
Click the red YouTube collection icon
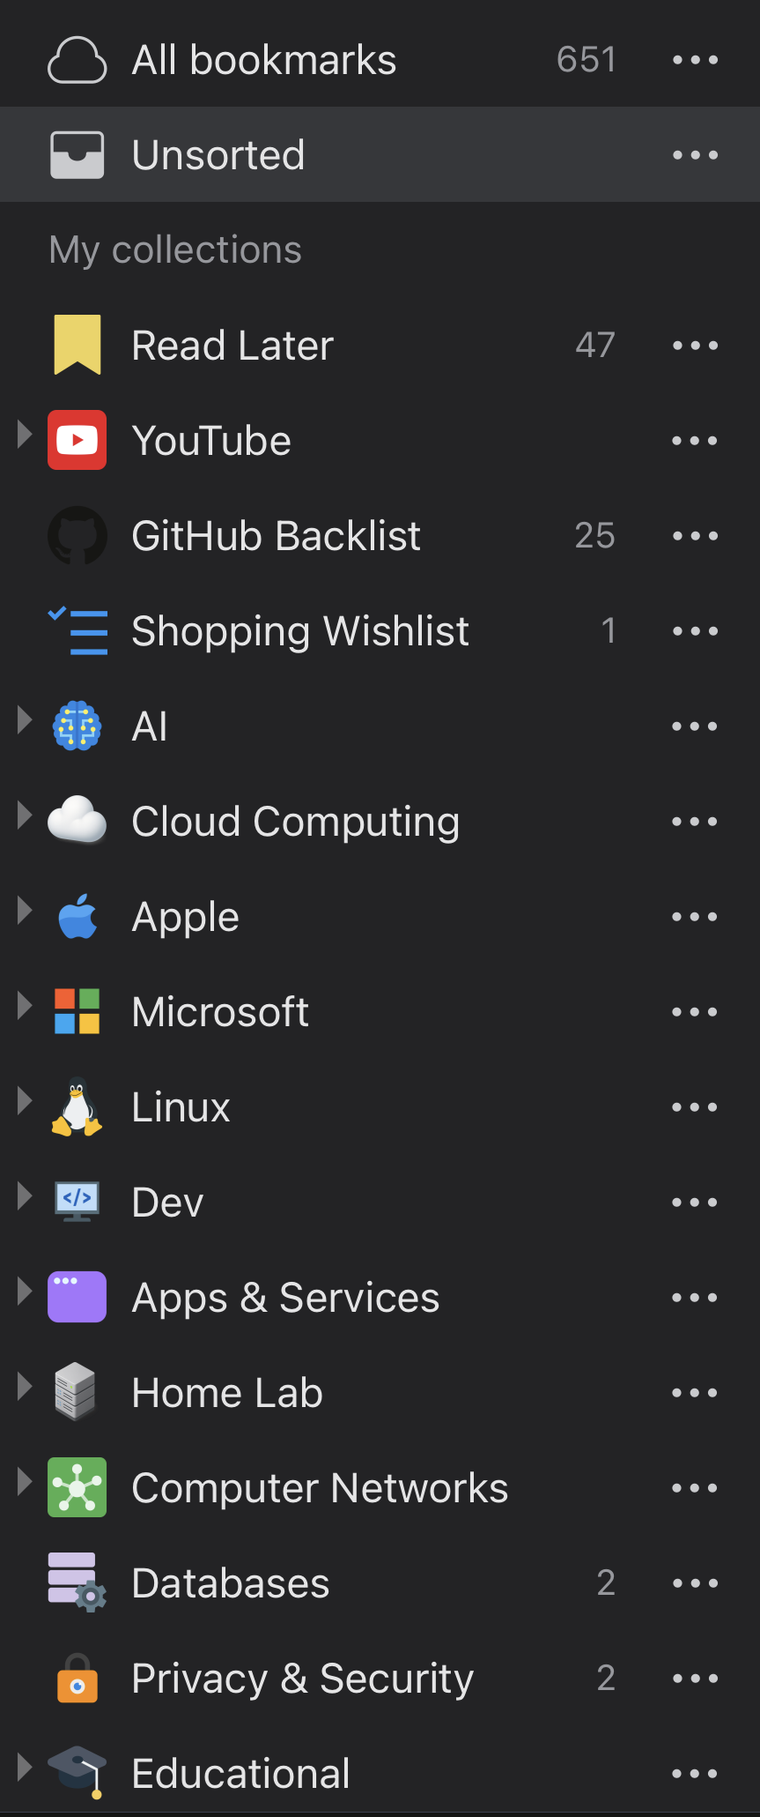tap(77, 441)
